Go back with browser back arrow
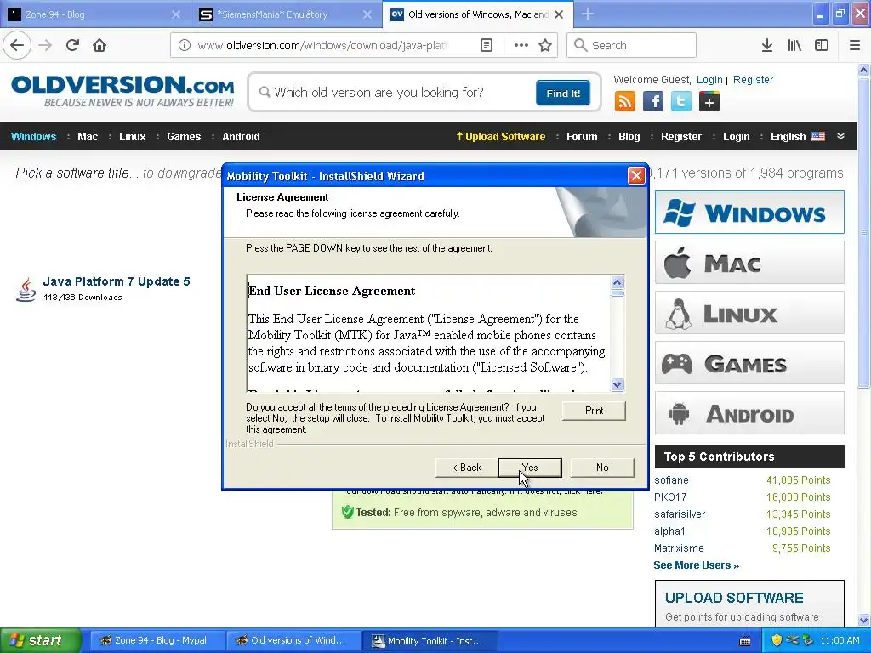Viewport: 871px width, 653px height. tap(17, 45)
